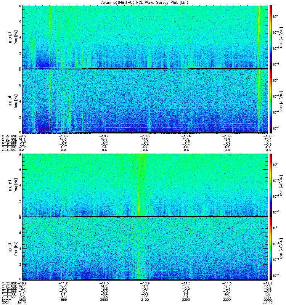Click the 'PSD [nT²/Hz]' label of THB B∥ color bar

pyautogui.click(x=281, y=101)
